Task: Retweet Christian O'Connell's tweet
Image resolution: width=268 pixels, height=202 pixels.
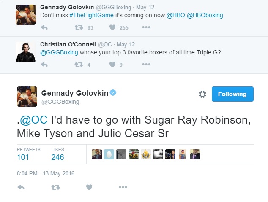Action: coord(78,65)
